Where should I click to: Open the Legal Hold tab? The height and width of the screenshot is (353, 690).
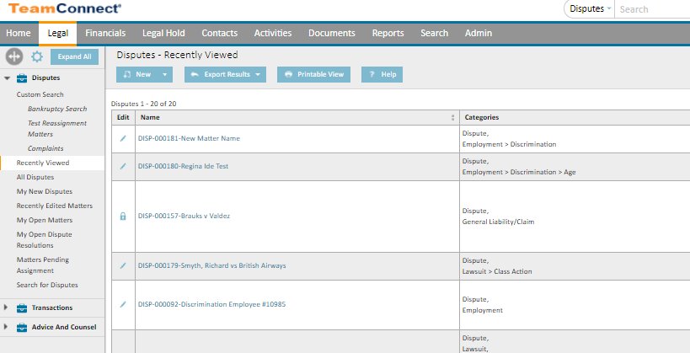point(163,34)
